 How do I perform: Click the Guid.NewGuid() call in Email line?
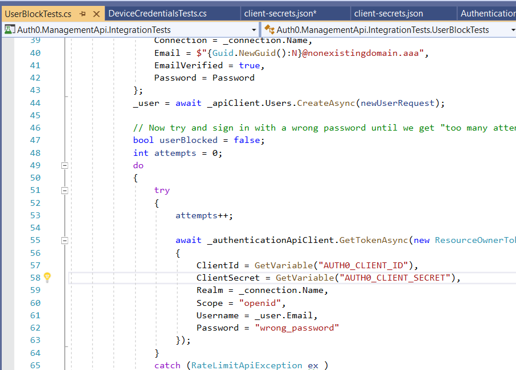coord(249,53)
